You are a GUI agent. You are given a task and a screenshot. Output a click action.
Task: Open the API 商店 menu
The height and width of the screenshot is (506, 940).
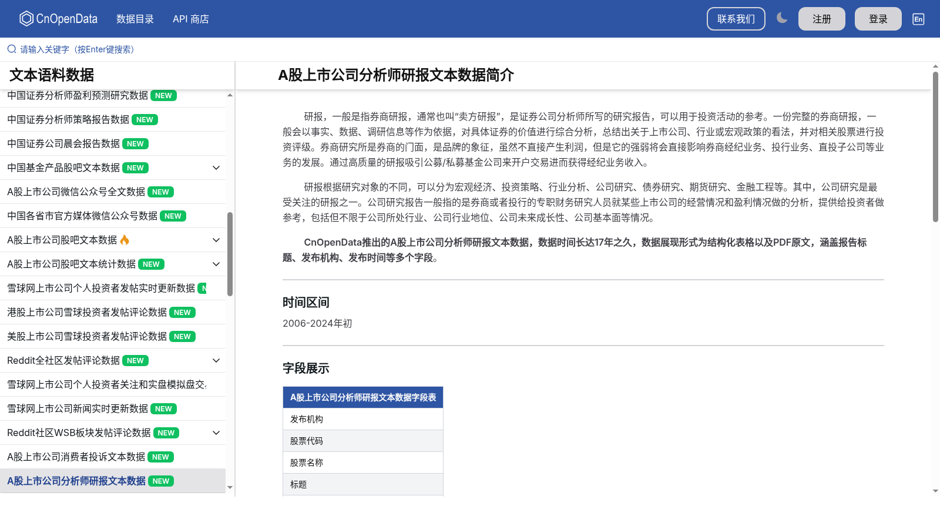(191, 19)
